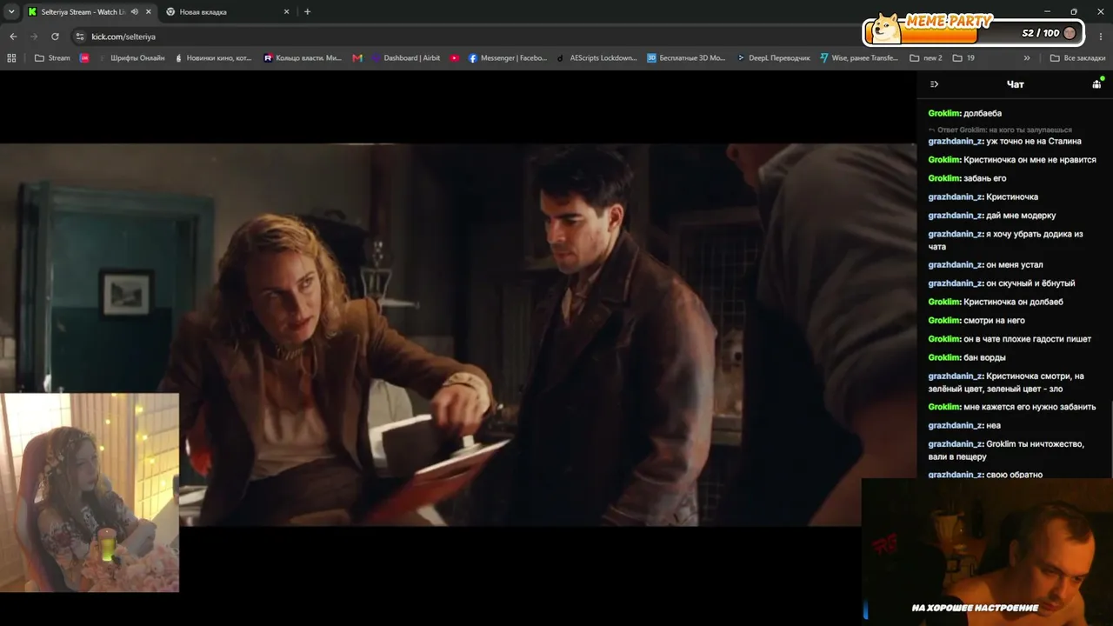This screenshot has width=1113, height=626.
Task: Click the bottom-right webcam overlay window
Action: pos(987,552)
